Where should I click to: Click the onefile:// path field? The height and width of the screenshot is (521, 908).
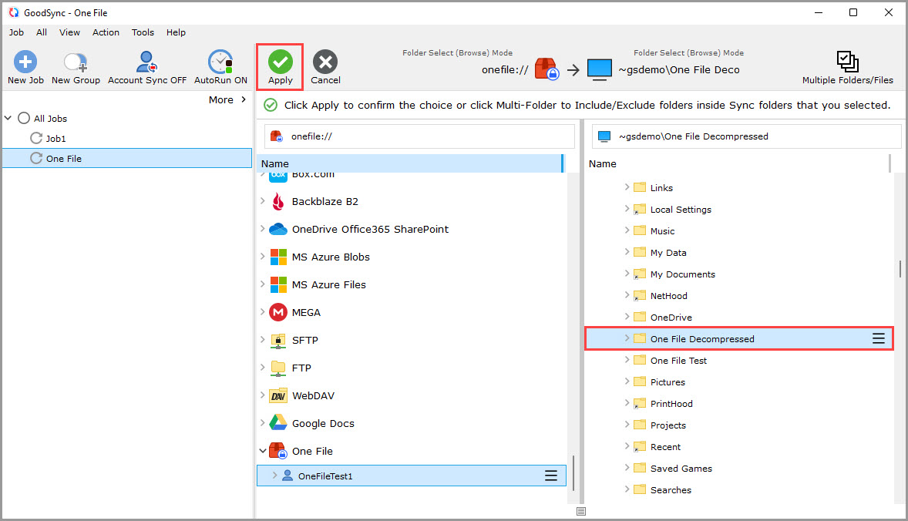pos(419,136)
